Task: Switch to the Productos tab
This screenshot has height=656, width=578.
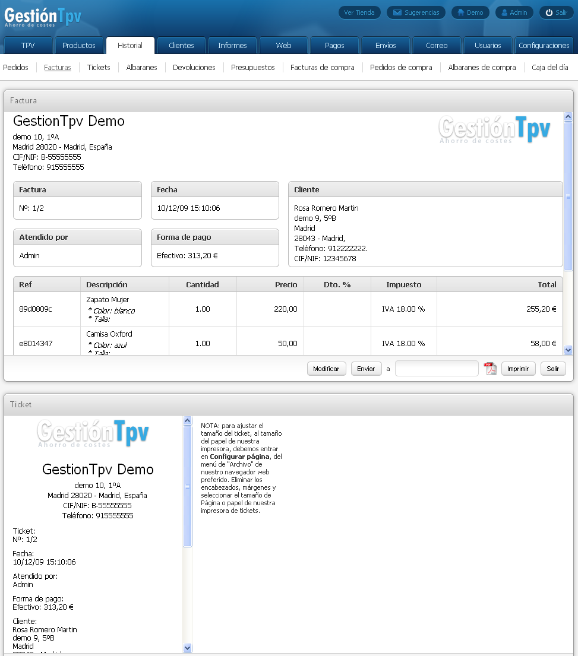Action: pos(78,46)
